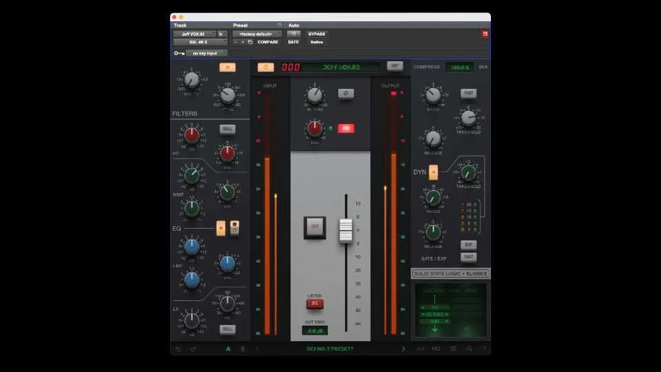661x372 pixels.
Task: Select previous preset with the minus button
Action: point(235,42)
